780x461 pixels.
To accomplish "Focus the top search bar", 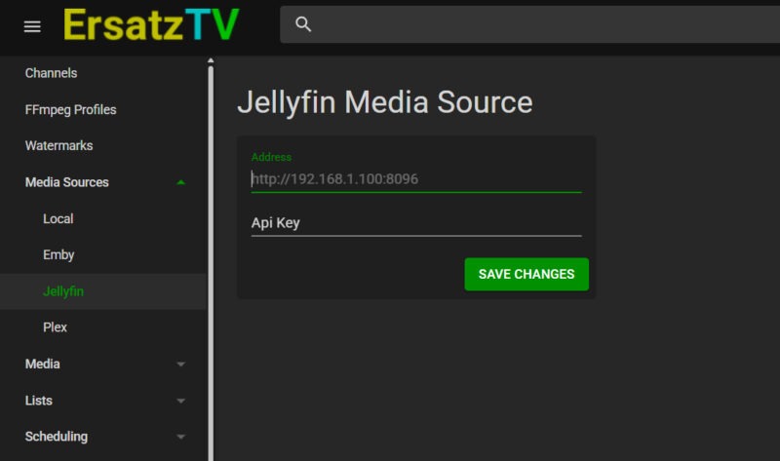I will (x=529, y=24).
